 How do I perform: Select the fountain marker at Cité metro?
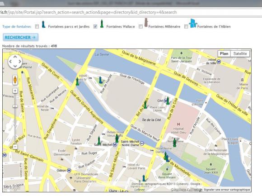pyautogui.click(x=168, y=100)
